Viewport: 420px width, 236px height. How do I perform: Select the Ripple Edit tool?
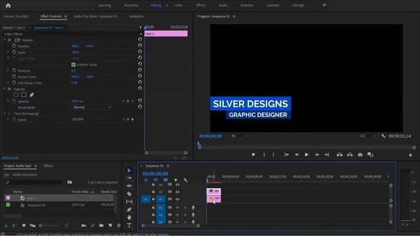129,186
